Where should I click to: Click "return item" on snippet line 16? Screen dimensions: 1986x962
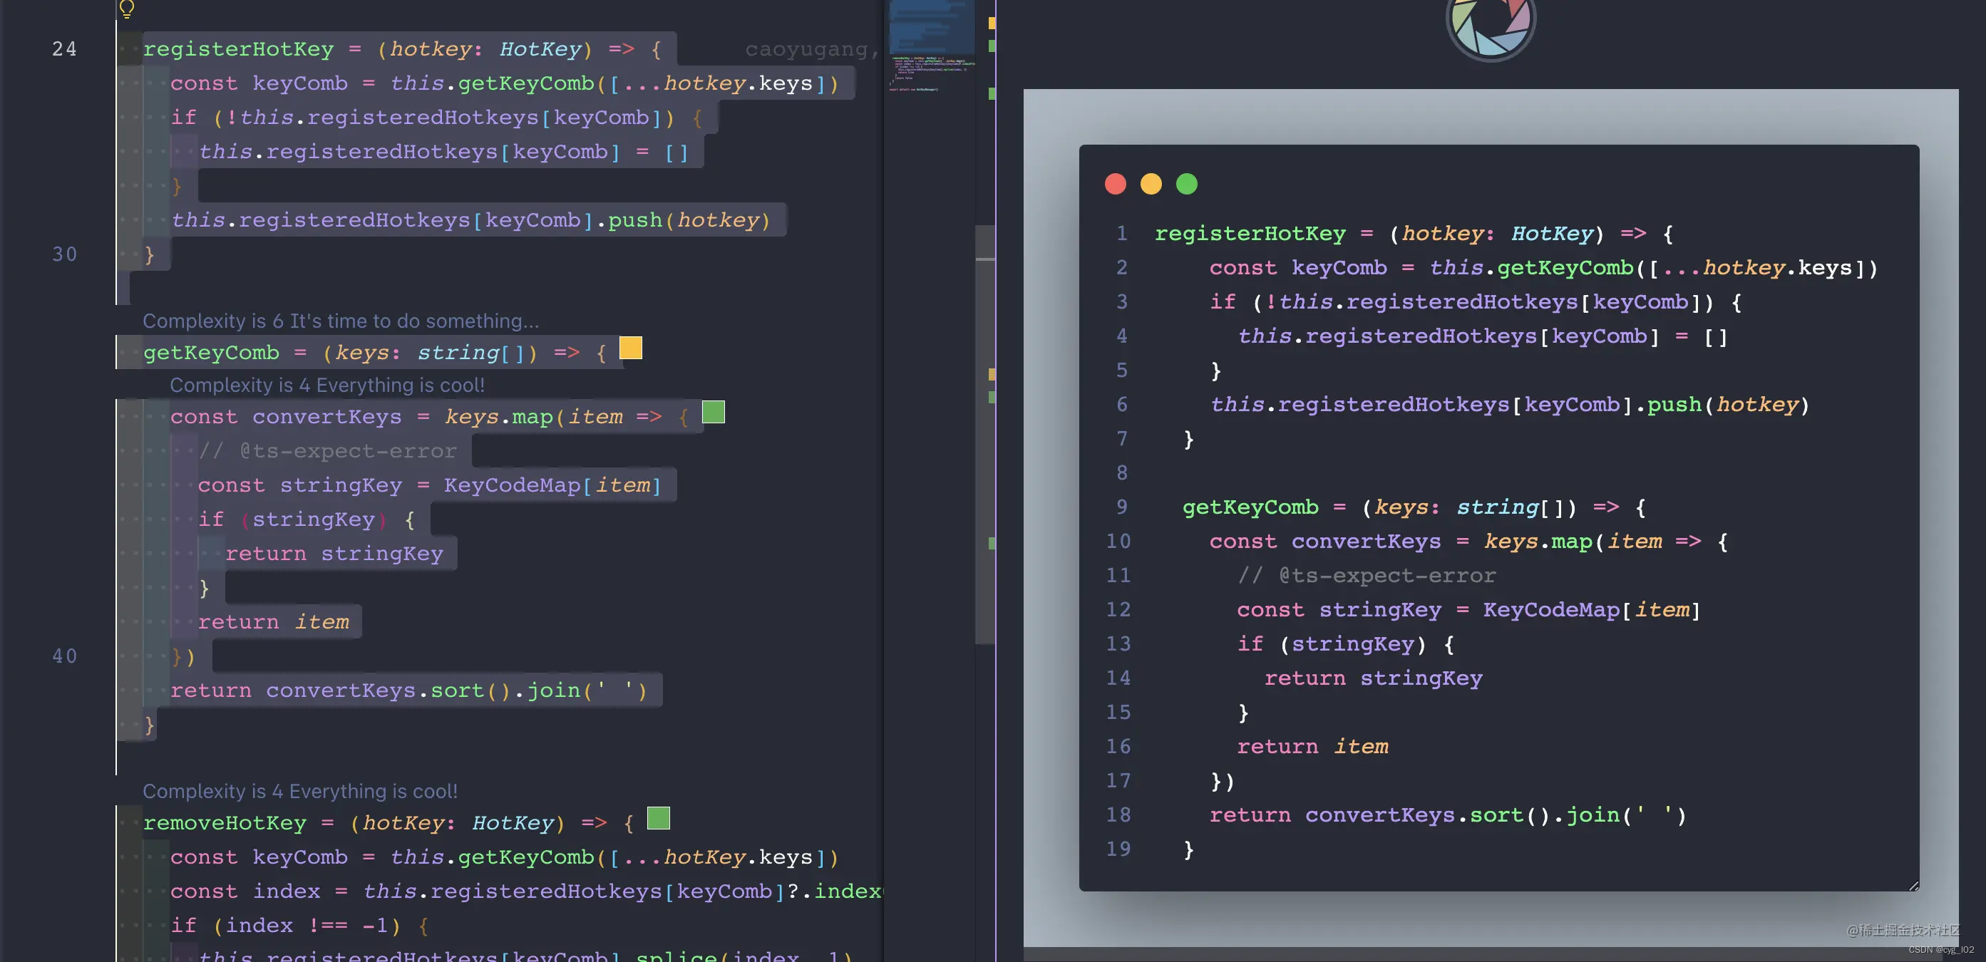click(1312, 747)
